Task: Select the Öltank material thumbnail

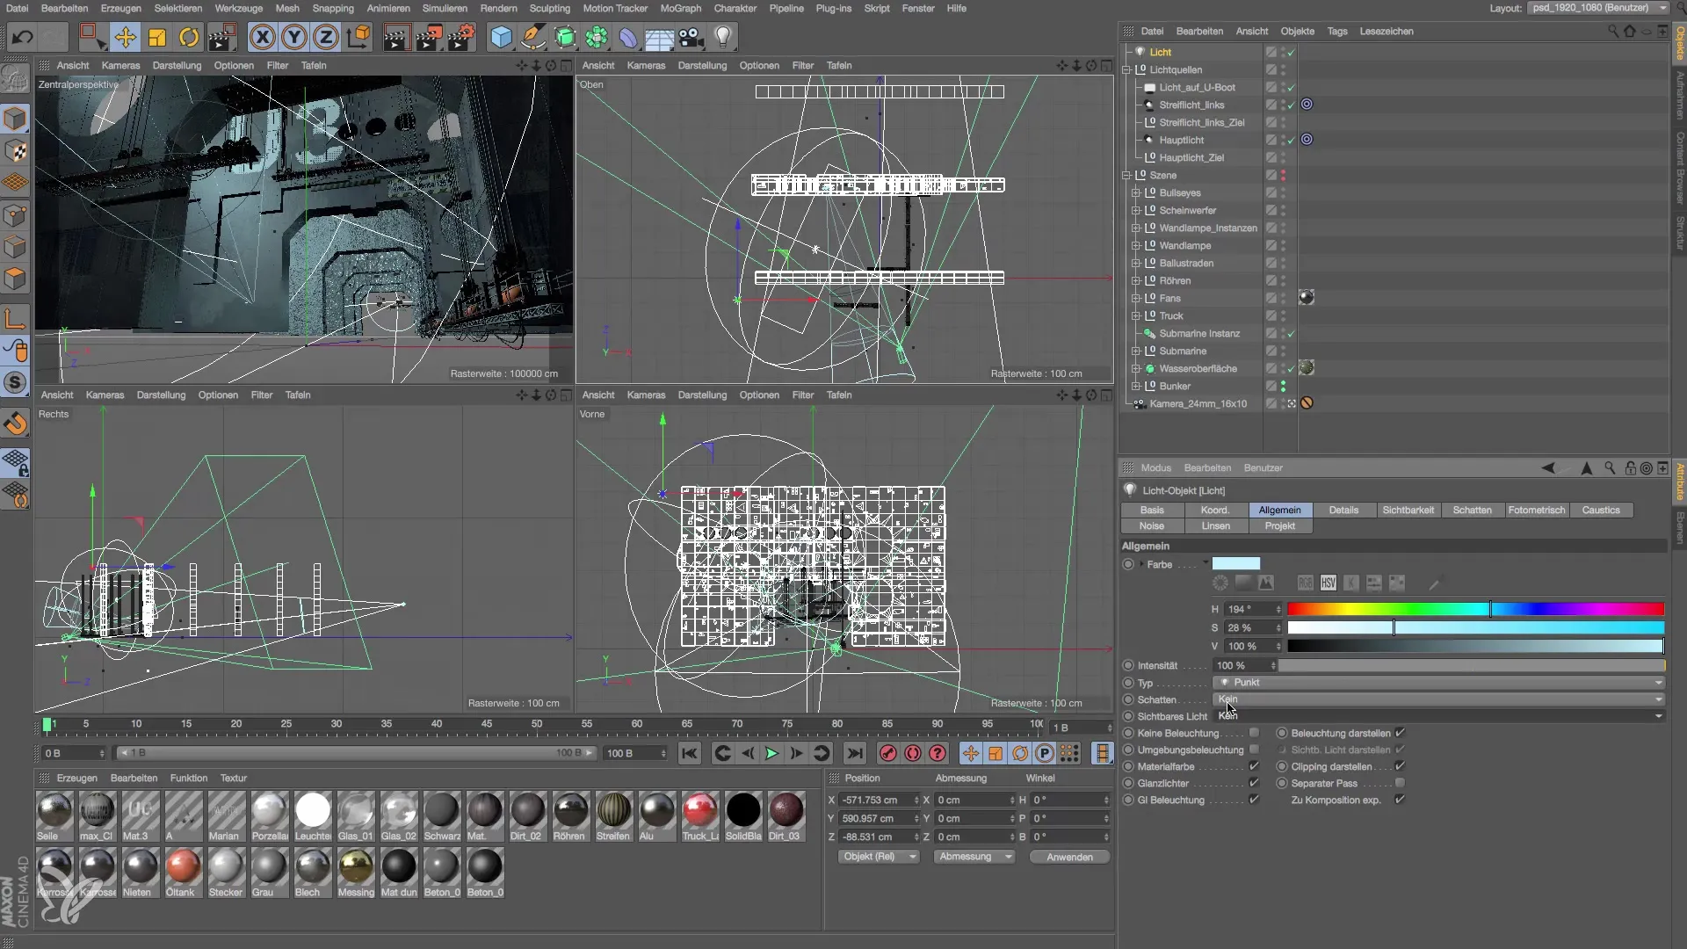Action: point(183,867)
